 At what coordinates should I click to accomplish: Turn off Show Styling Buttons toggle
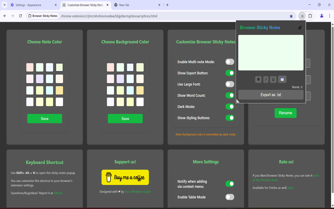[230, 118]
